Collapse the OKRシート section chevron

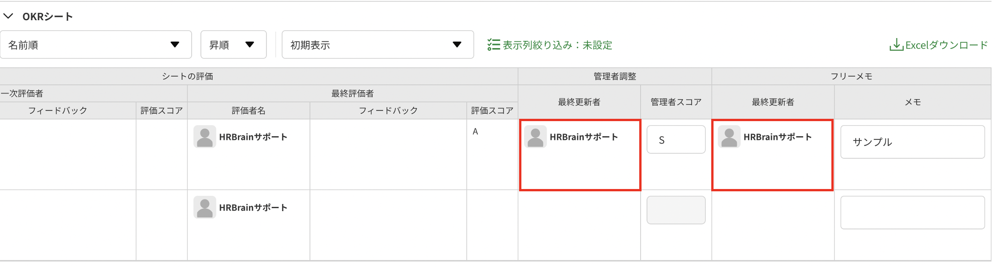pos(8,17)
